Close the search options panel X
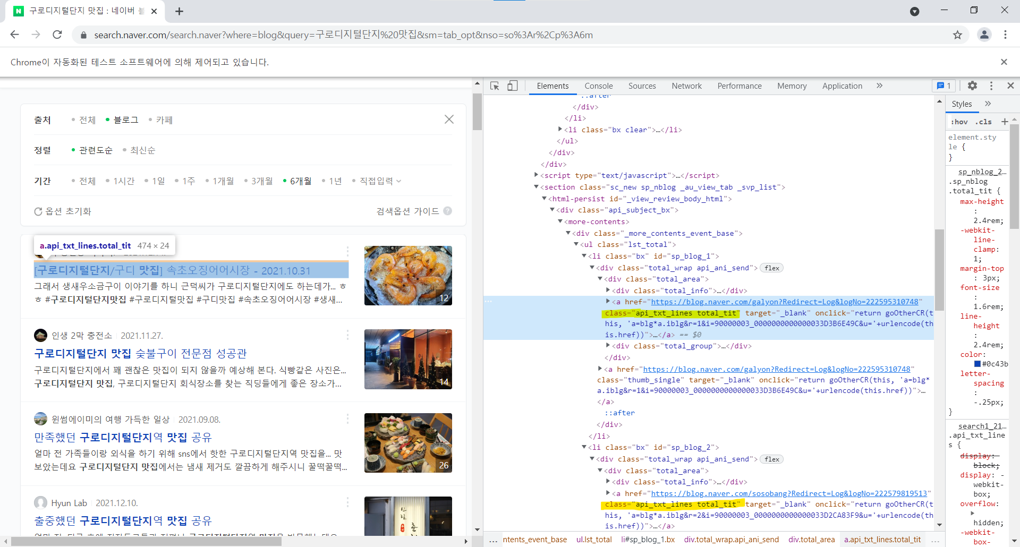 click(449, 119)
